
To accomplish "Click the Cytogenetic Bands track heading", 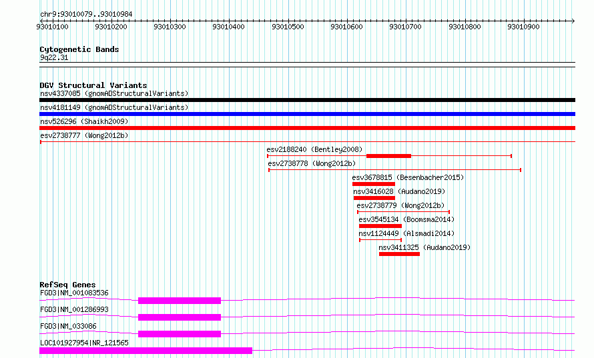I will point(79,49).
